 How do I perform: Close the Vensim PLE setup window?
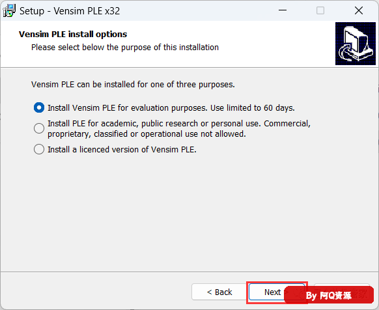(x=358, y=10)
